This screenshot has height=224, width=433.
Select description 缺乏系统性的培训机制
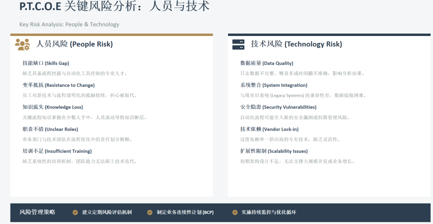pyautogui.click(x=47, y=161)
